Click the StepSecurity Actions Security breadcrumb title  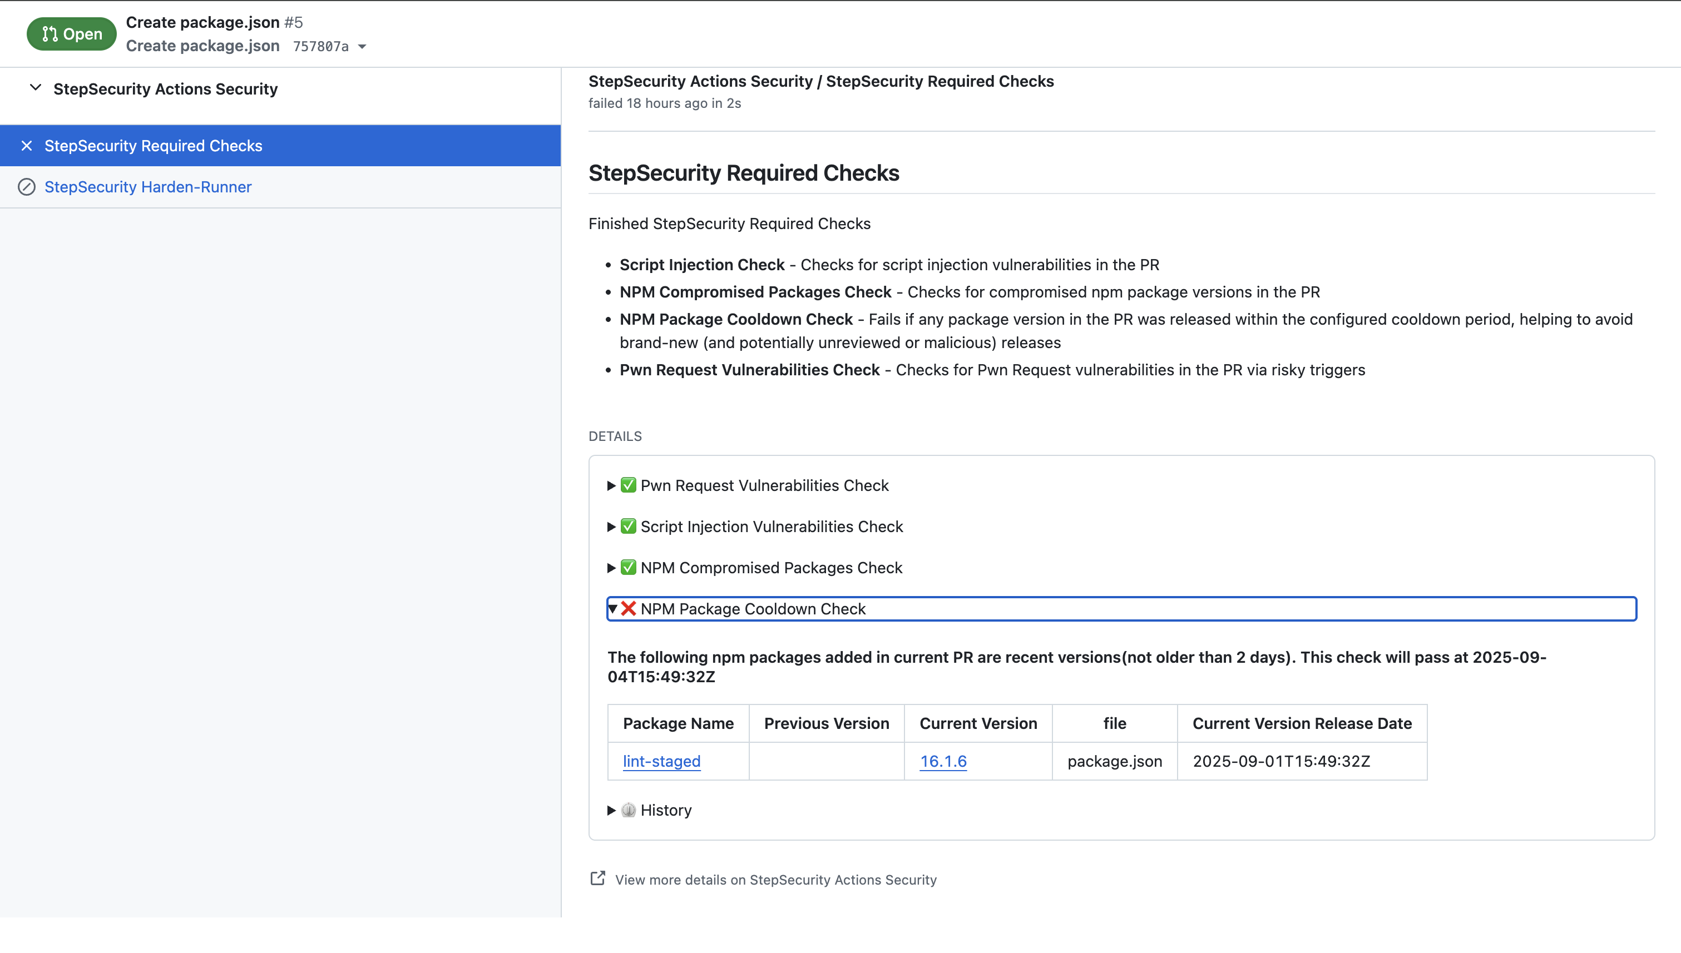[821, 81]
